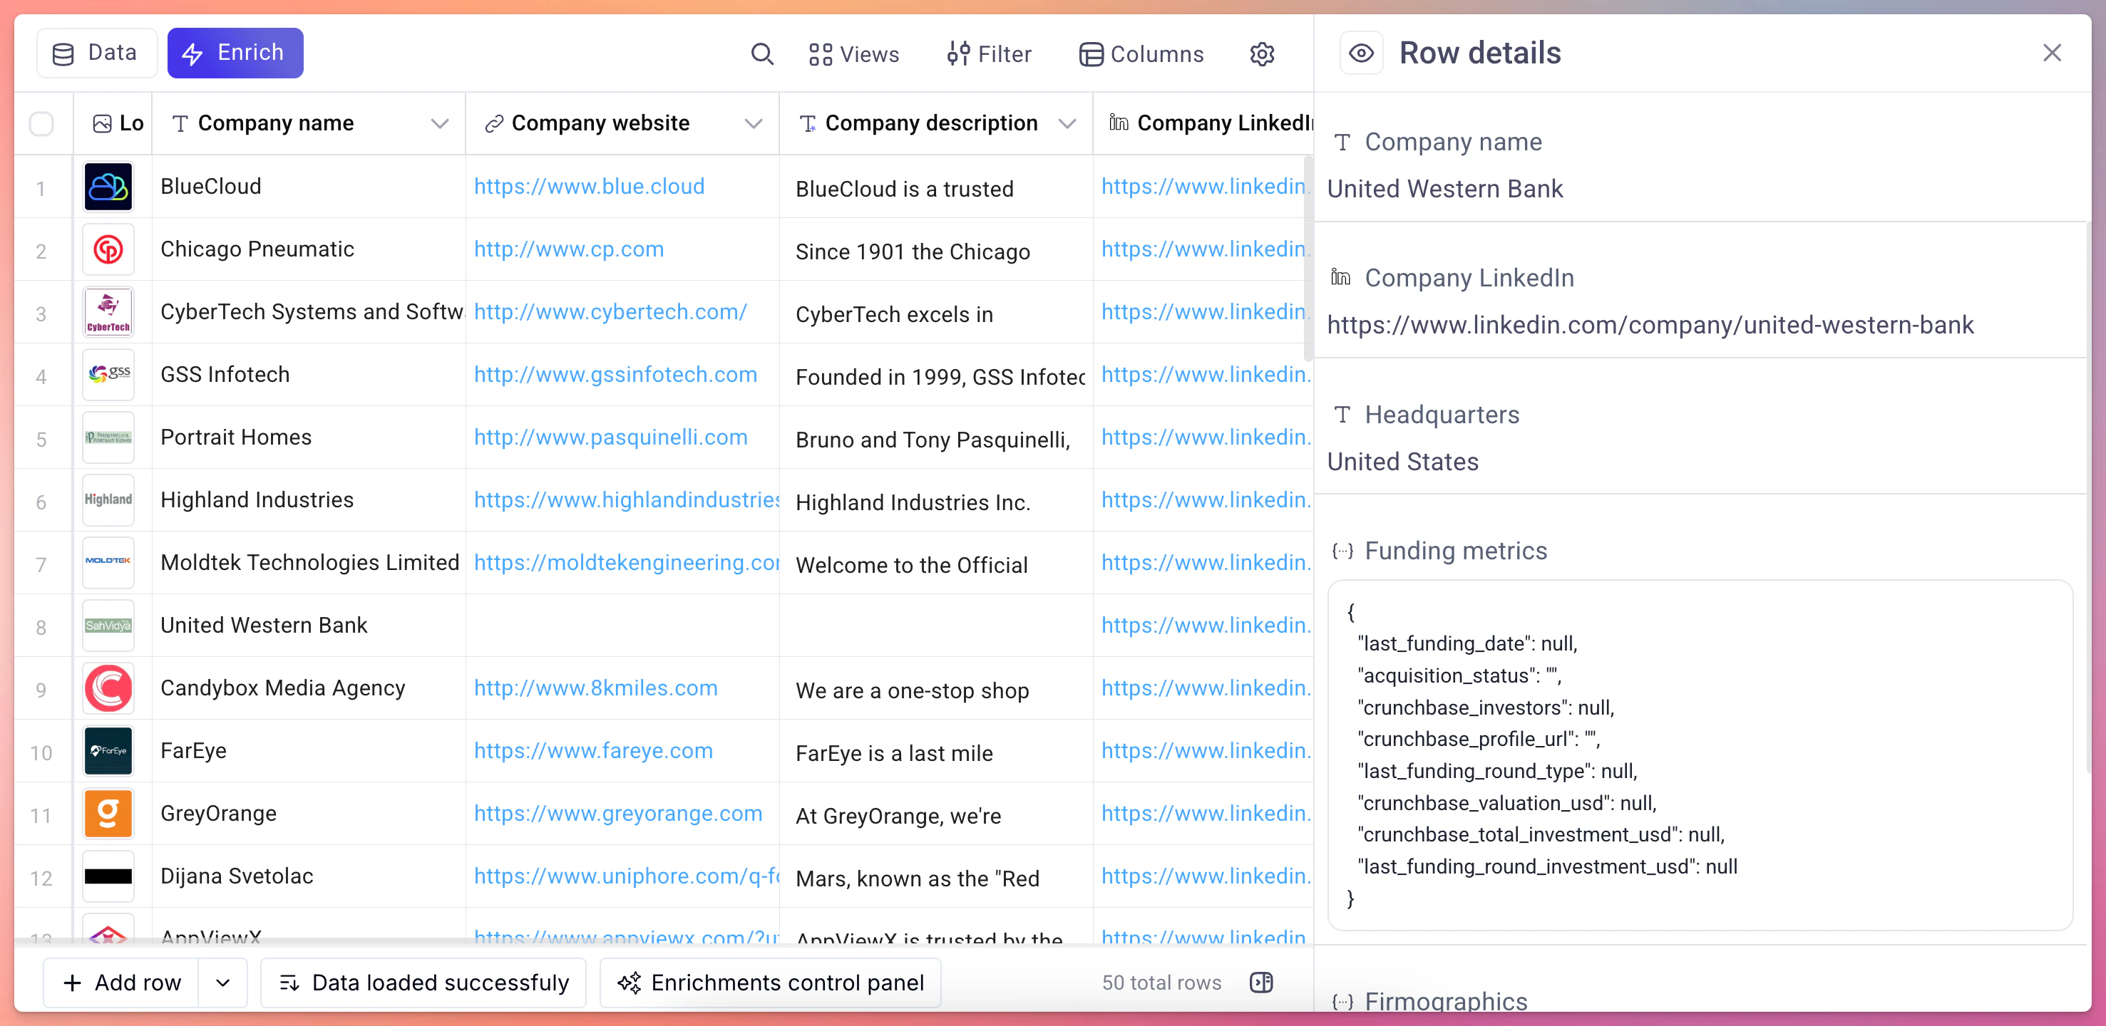Click the BlueCloud logo thumbnail

pos(108,187)
